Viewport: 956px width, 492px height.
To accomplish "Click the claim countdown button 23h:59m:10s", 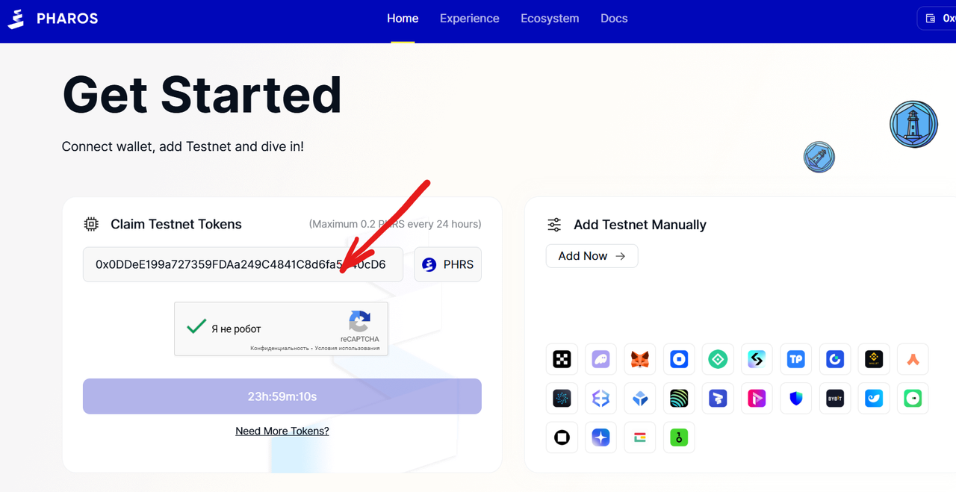I will point(282,396).
